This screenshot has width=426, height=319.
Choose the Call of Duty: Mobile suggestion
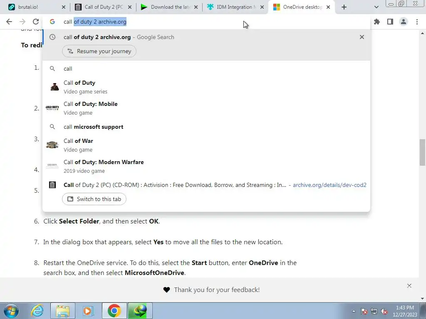point(206,108)
